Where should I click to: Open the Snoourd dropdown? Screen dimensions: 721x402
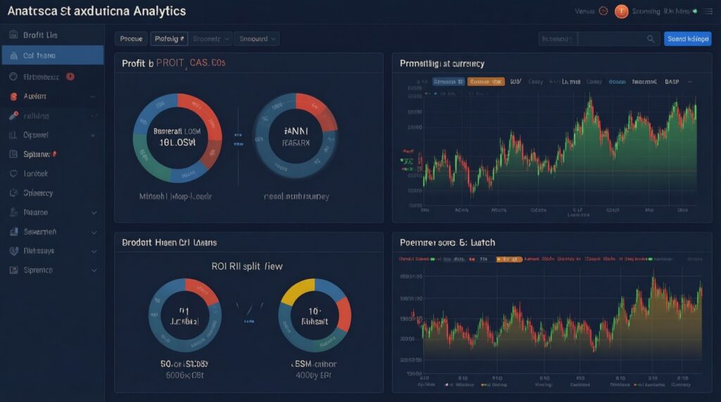(256, 39)
